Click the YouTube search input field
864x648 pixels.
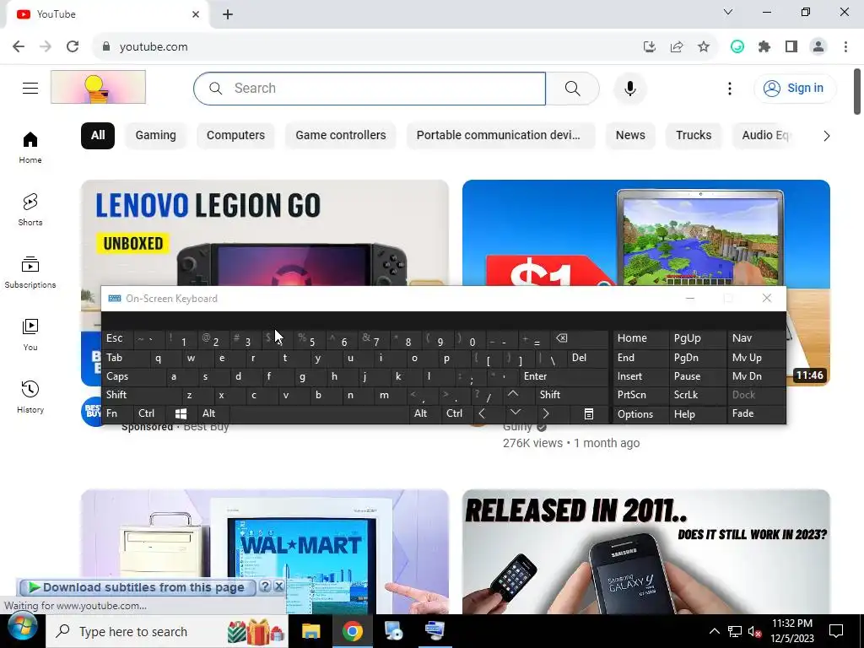pos(370,88)
